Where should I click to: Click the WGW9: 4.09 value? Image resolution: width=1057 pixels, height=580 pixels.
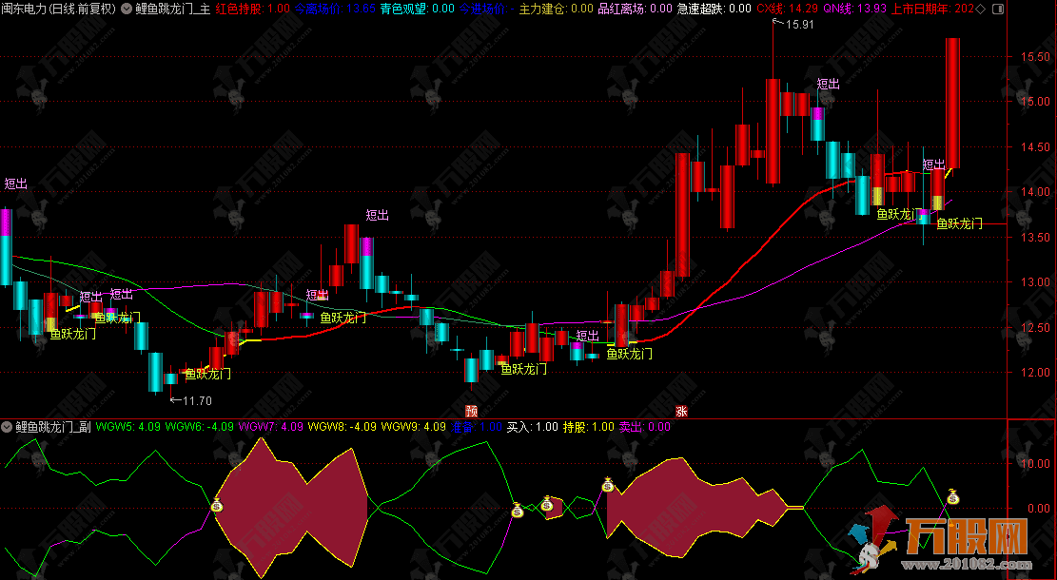tap(414, 426)
